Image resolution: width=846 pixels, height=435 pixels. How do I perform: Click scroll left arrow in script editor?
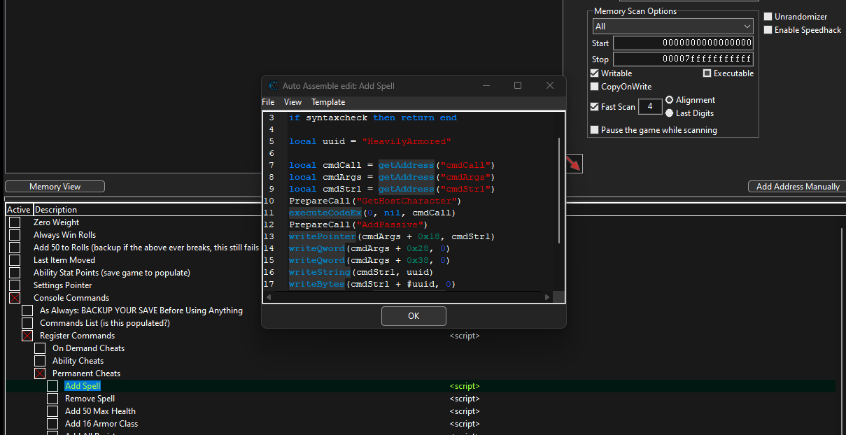[x=269, y=297]
